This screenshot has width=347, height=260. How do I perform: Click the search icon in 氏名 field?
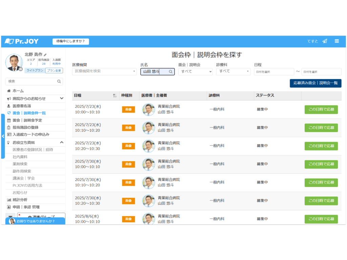pyautogui.click(x=171, y=72)
